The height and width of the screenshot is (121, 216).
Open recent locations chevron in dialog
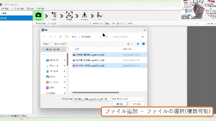(55, 37)
